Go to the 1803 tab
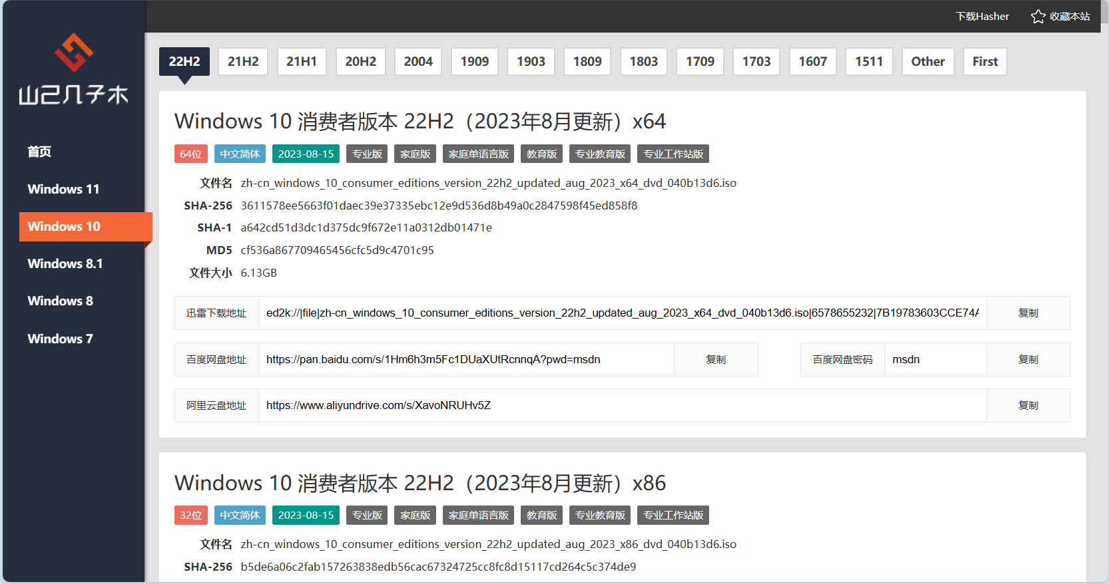Screen dimensions: 1110x584 [644, 61]
